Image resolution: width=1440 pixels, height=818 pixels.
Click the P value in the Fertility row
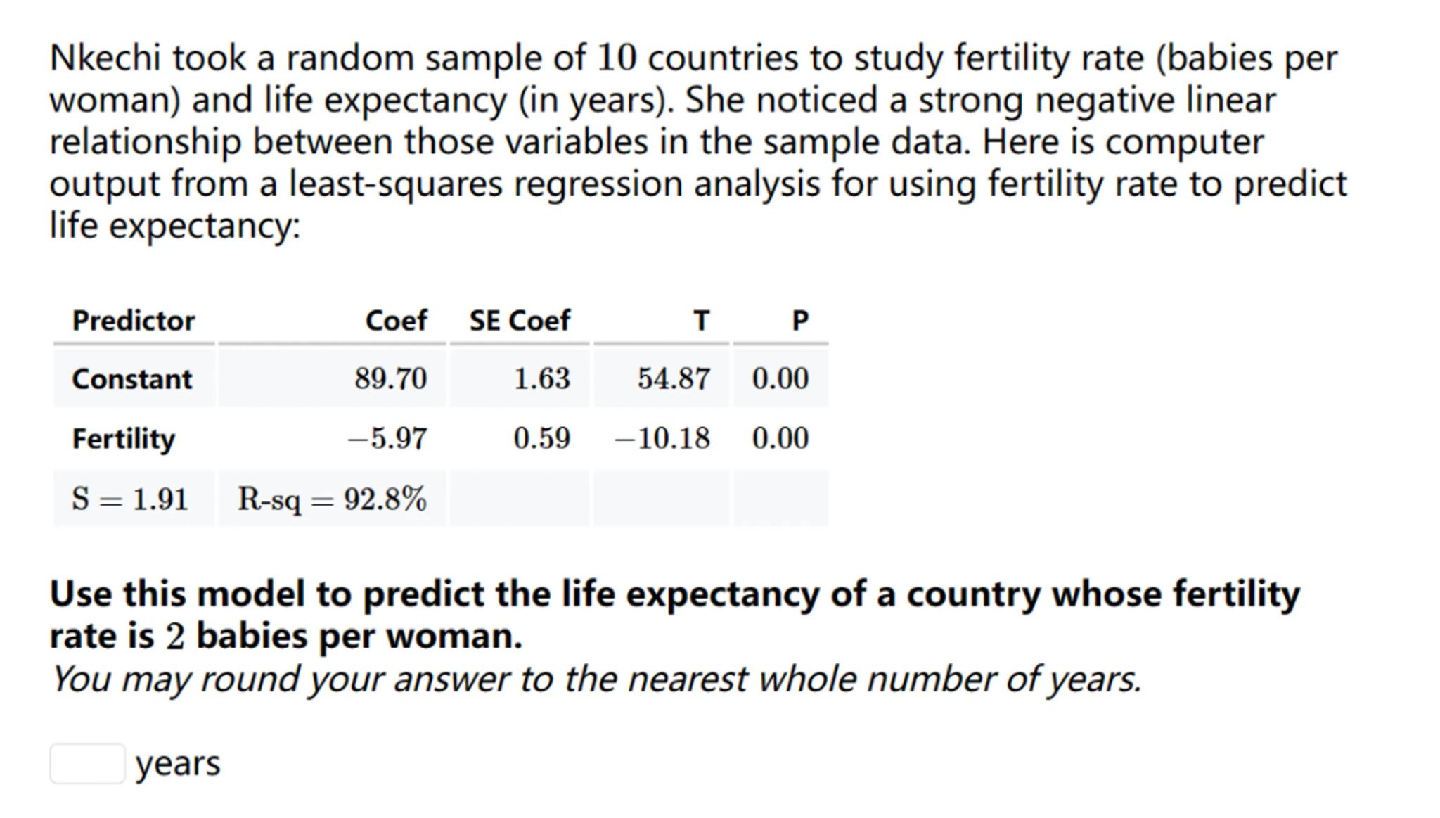click(780, 439)
